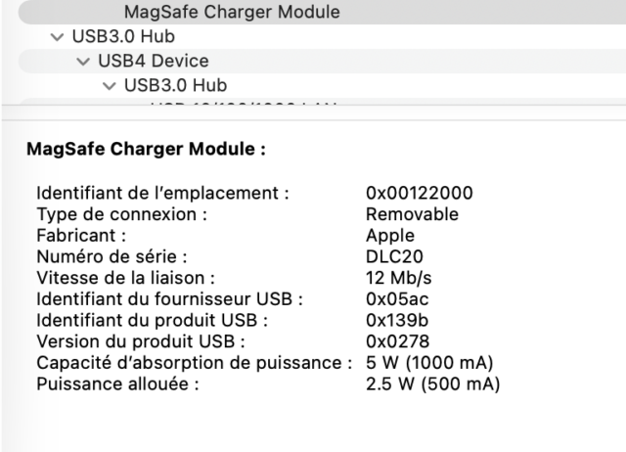The width and height of the screenshot is (626, 452).
Task: Click the bold MagSafe Charger Module heading
Action: pos(147,151)
